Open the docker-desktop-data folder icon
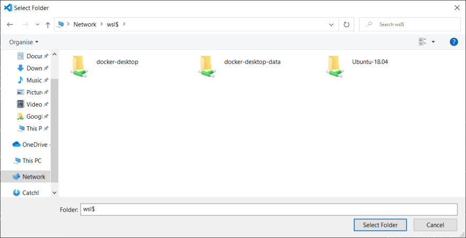 tap(207, 67)
